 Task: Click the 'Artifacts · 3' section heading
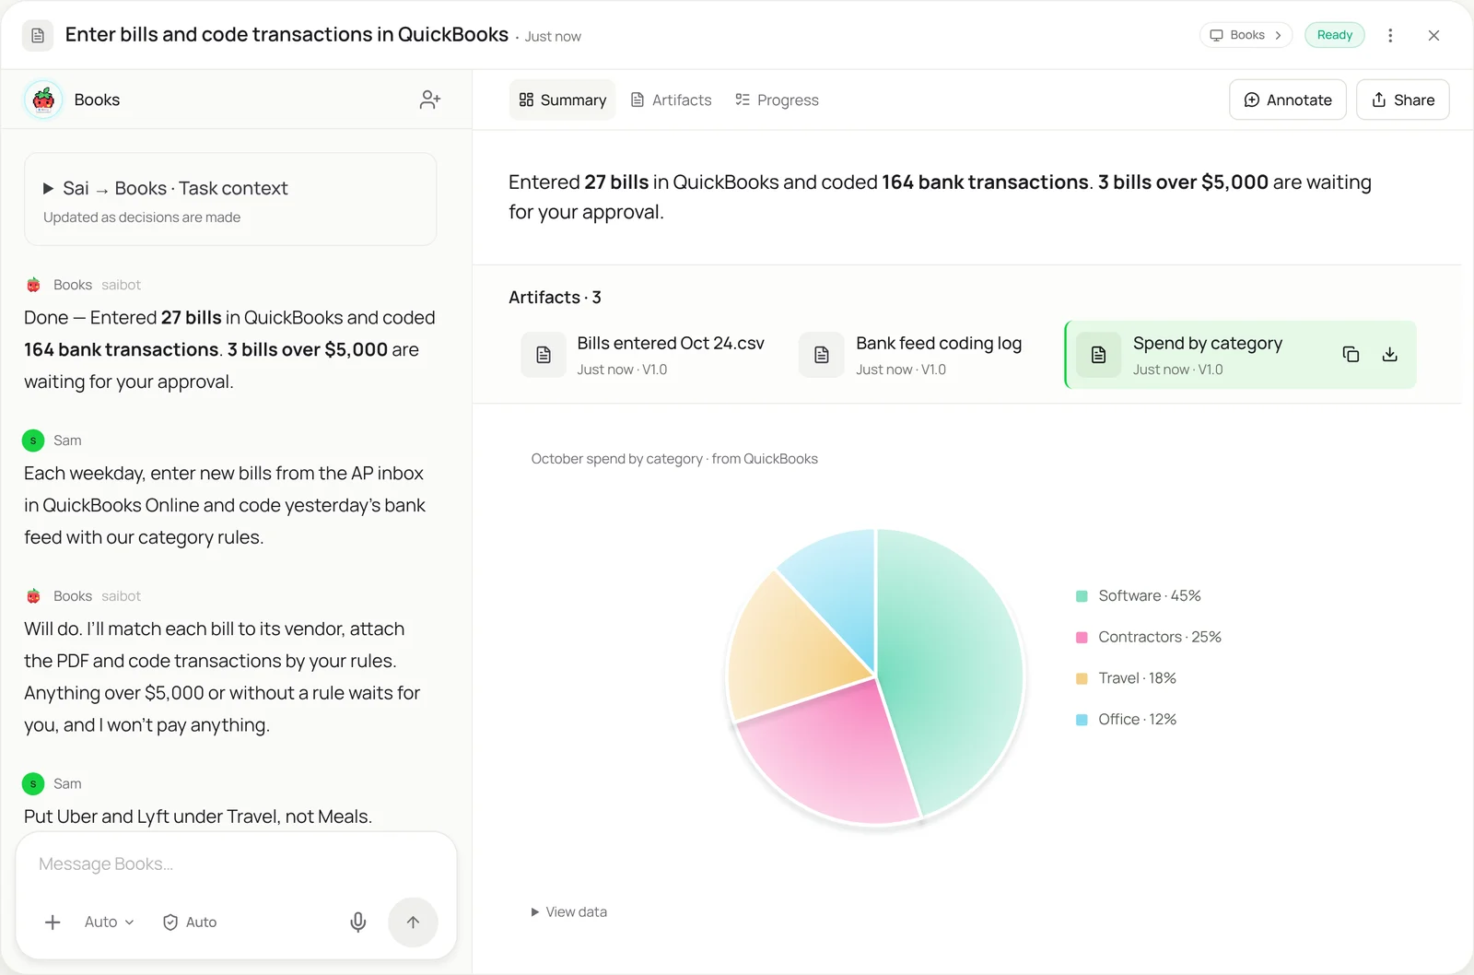[x=555, y=298]
